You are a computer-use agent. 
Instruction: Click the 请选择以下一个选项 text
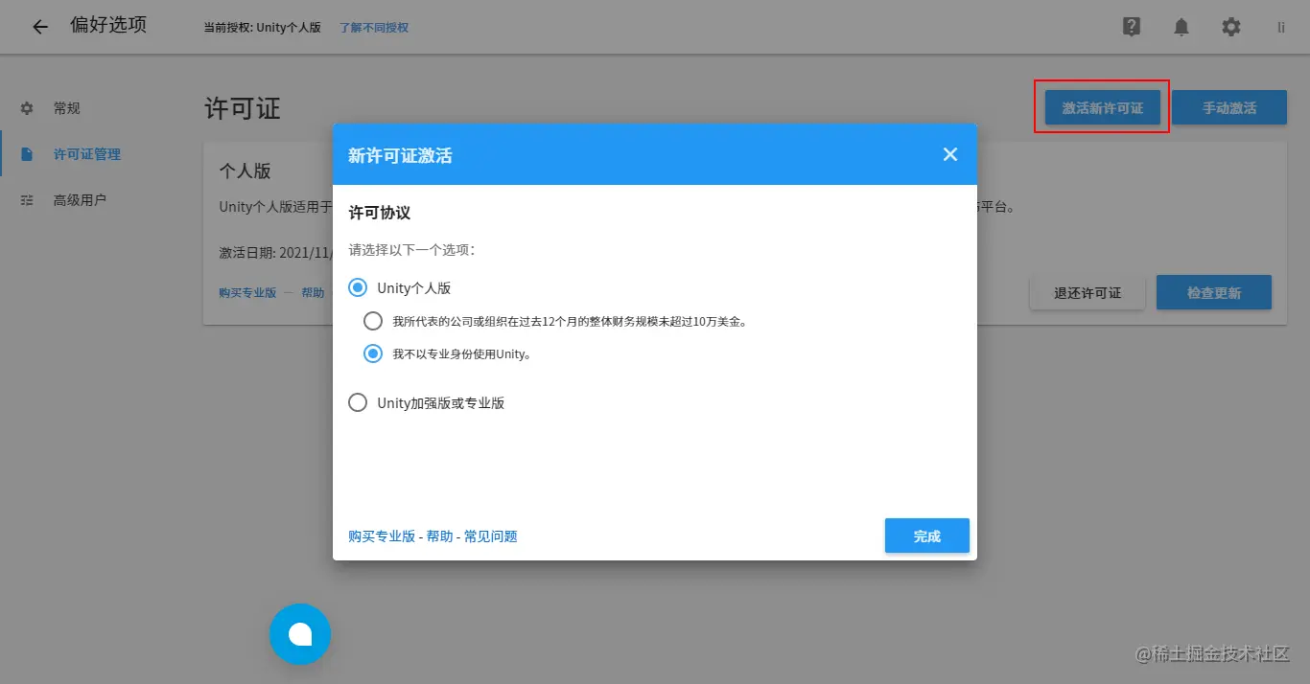[x=412, y=250]
